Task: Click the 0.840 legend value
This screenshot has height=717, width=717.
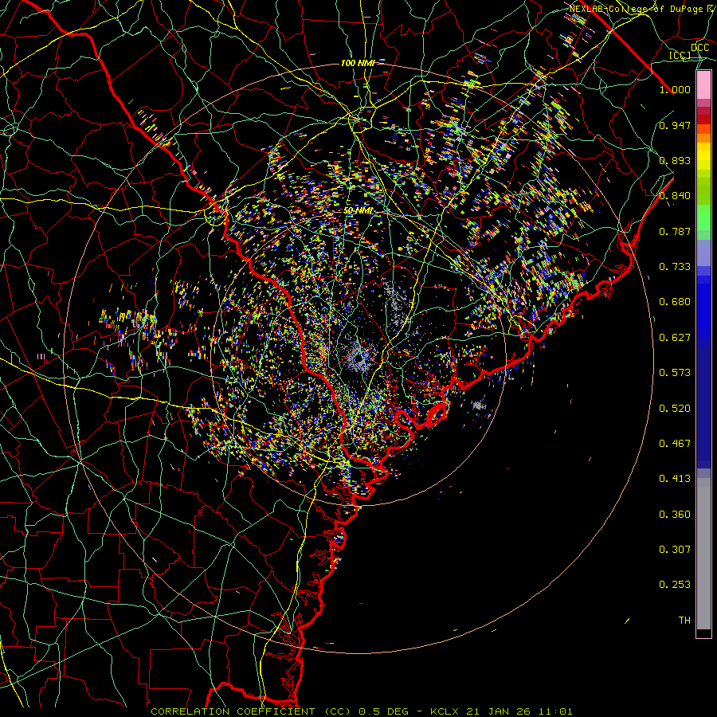Action: coord(675,196)
